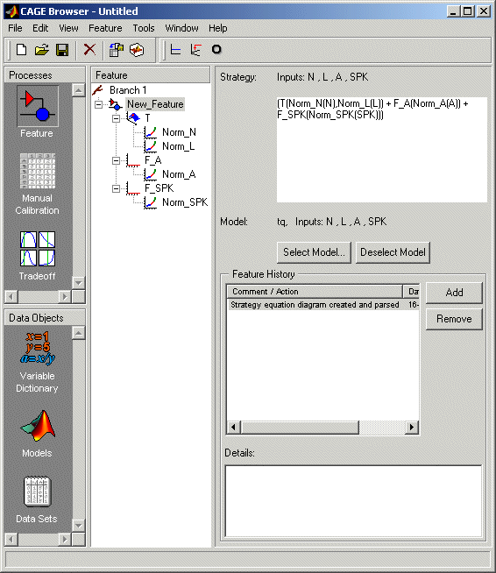Collapse the T table node
496x573 pixels.
116,118
